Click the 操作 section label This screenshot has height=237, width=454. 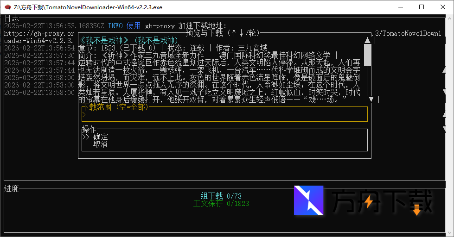(x=89, y=129)
